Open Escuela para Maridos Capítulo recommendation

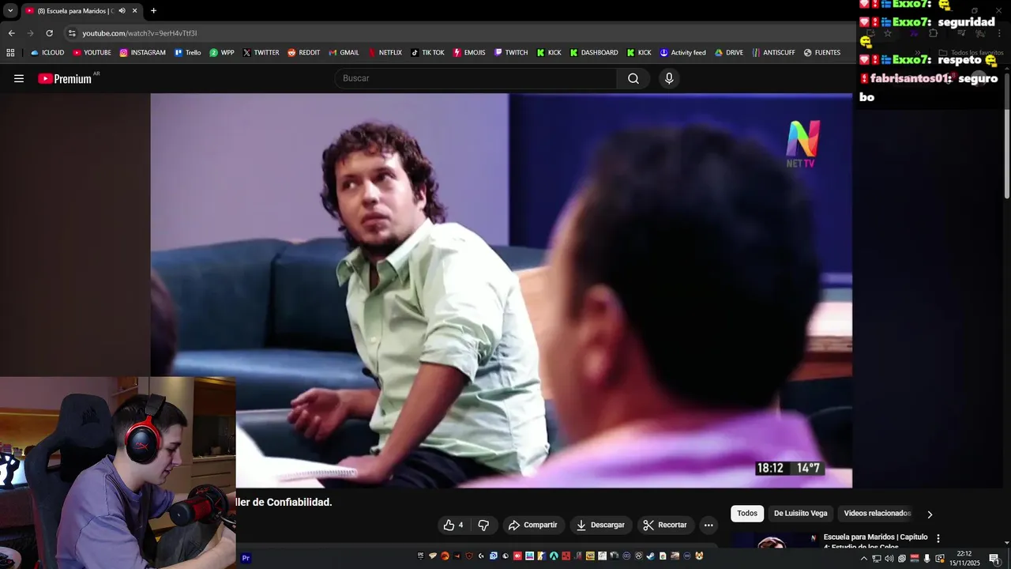[x=875, y=541]
